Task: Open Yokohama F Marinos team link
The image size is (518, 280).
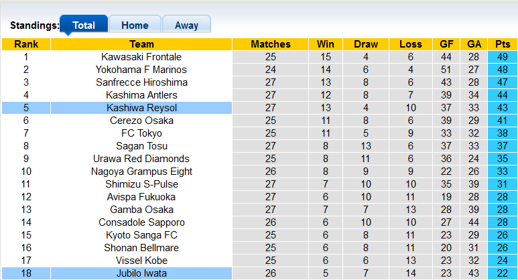Action: tap(141, 70)
